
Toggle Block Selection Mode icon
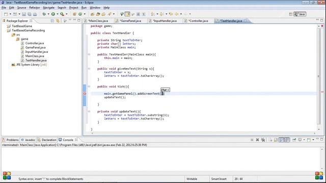tap(138, 14)
